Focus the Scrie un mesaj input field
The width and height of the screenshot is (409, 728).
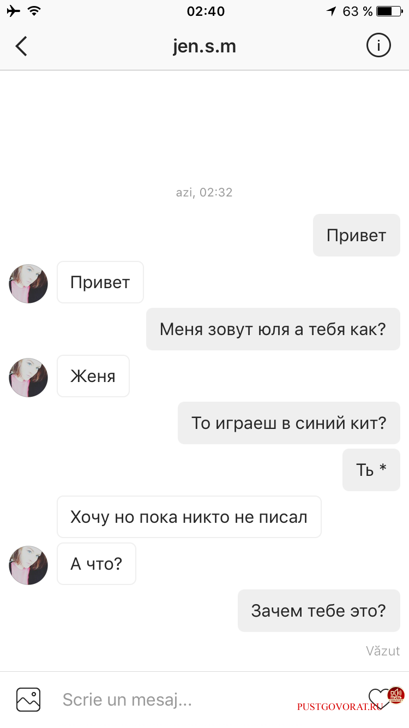tap(207, 699)
